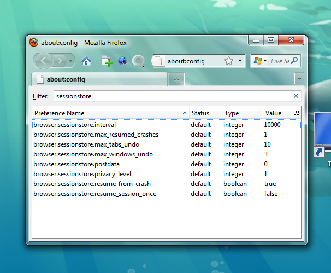Click the round gray toolbar button
Image resolution: width=331 pixels, height=273 pixels.
point(138,61)
